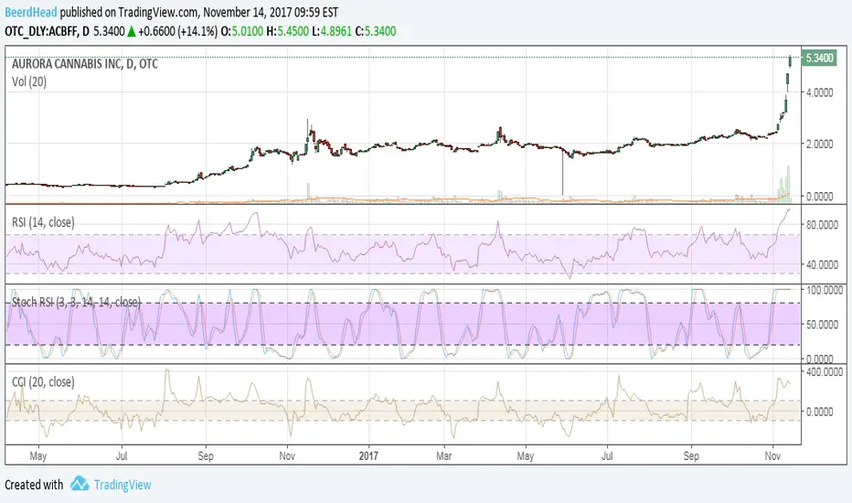The height and width of the screenshot is (503, 852).
Task: Select the 'Created with' caption text
Action: pos(34,485)
